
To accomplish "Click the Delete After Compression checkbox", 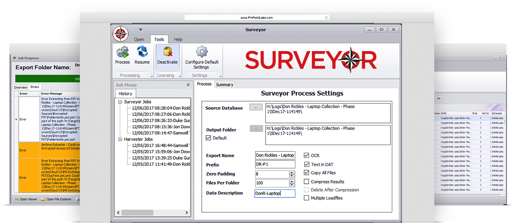I will tap(307, 190).
